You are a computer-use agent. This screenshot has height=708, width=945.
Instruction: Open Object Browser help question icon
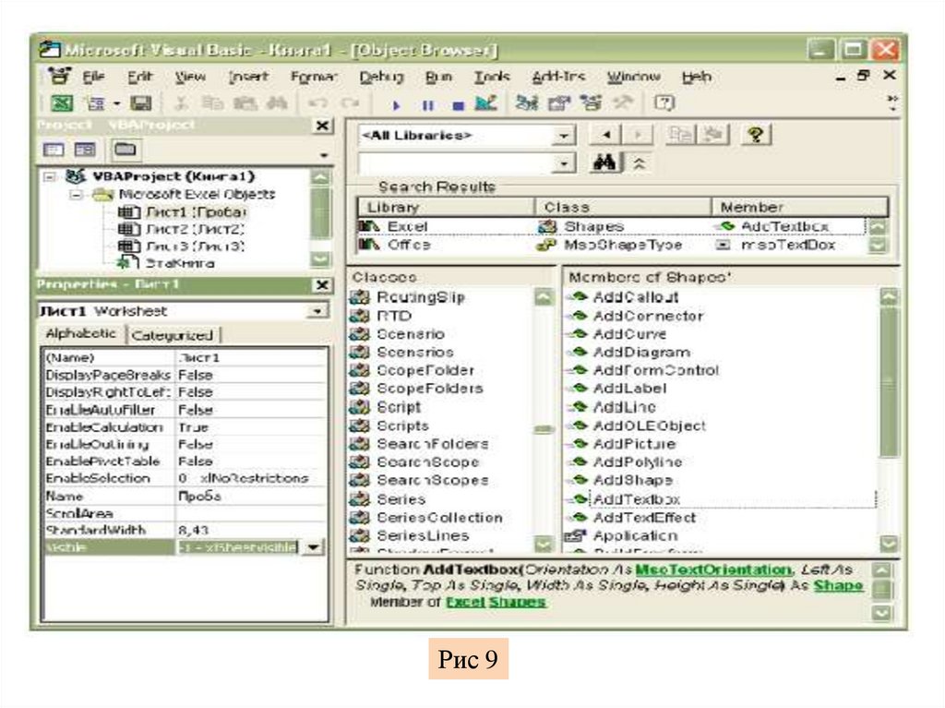point(756,135)
